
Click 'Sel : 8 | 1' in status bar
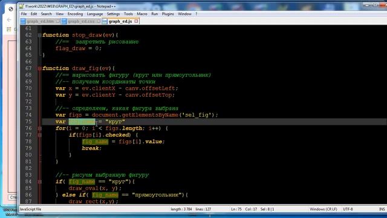(267, 209)
